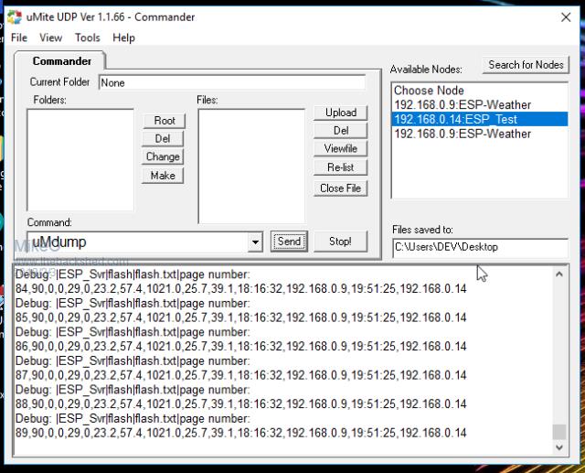
Task: Click the Make folder button
Action: pyautogui.click(x=163, y=176)
